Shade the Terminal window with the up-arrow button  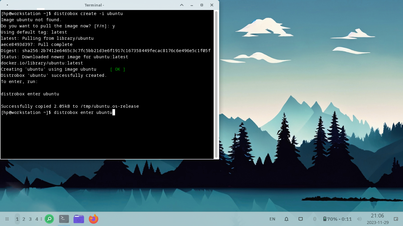[182, 5]
